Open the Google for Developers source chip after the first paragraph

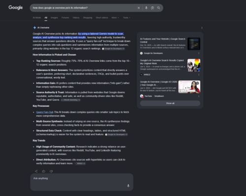point(113,49)
